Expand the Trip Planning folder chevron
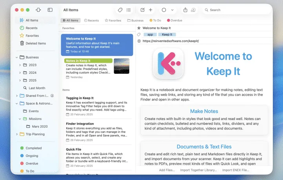This screenshot has height=180, width=283. click(16, 134)
